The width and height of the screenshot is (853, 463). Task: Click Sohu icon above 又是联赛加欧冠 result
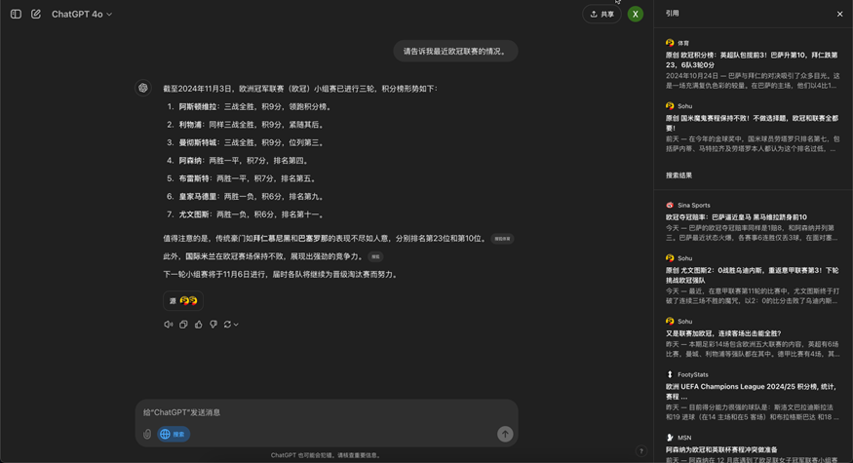pos(670,321)
